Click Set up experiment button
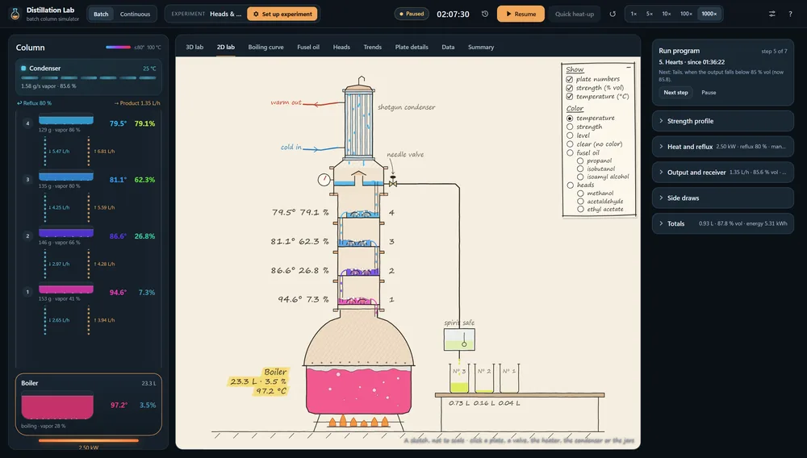Image resolution: width=807 pixels, height=458 pixels. click(282, 14)
